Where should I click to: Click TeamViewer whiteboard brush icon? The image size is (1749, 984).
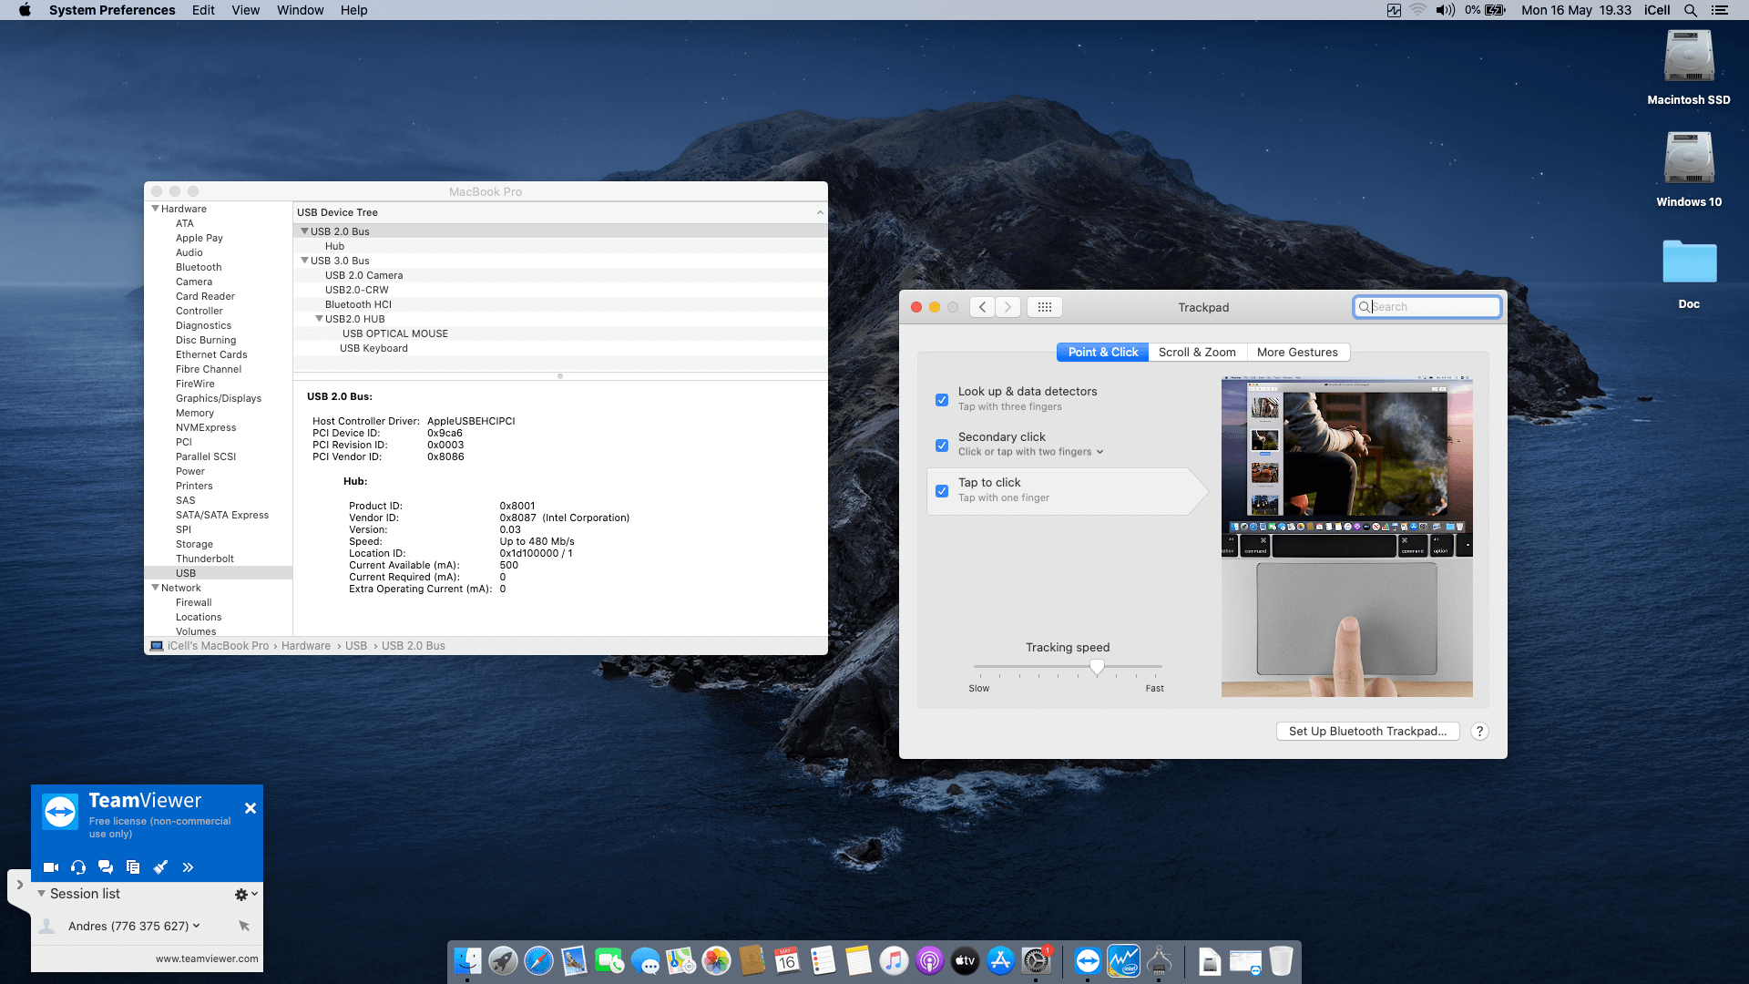tap(160, 867)
